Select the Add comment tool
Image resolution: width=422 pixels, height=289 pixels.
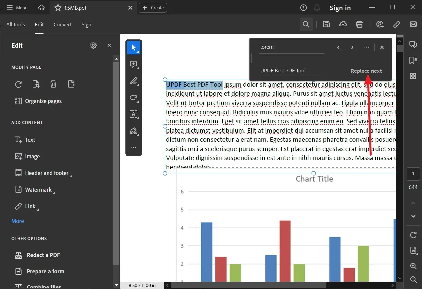point(134,64)
